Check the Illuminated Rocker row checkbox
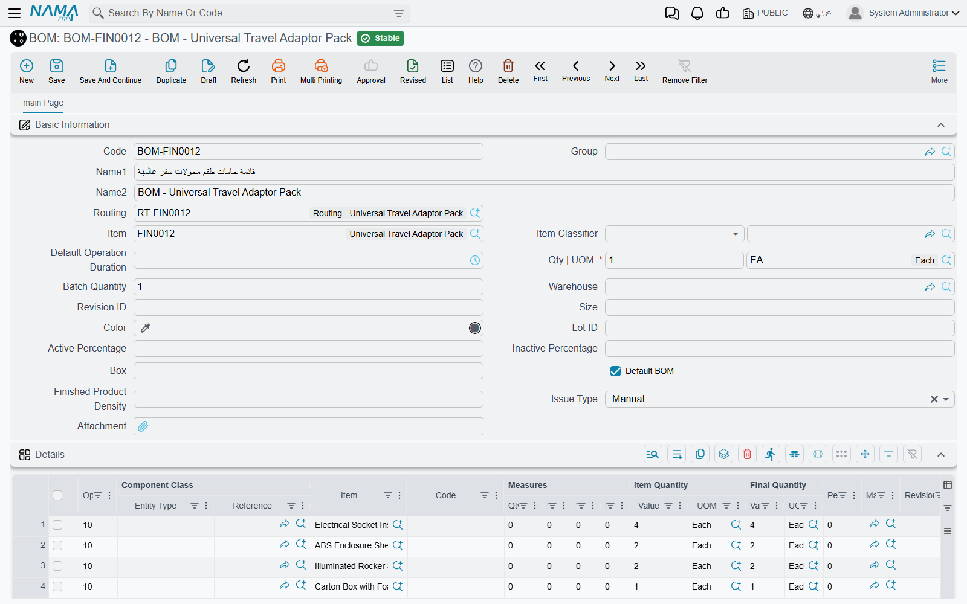This screenshot has width=967, height=604. coord(57,566)
